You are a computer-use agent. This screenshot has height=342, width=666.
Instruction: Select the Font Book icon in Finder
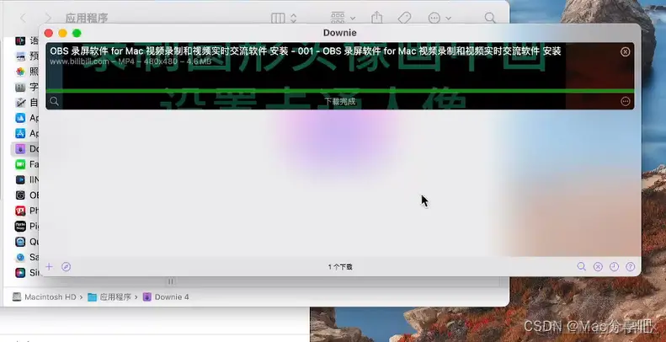(20, 88)
